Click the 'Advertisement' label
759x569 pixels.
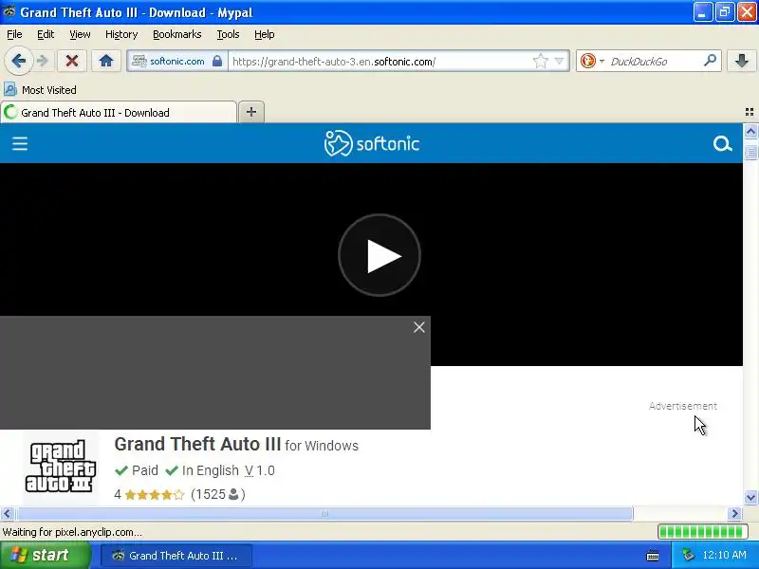(x=682, y=406)
